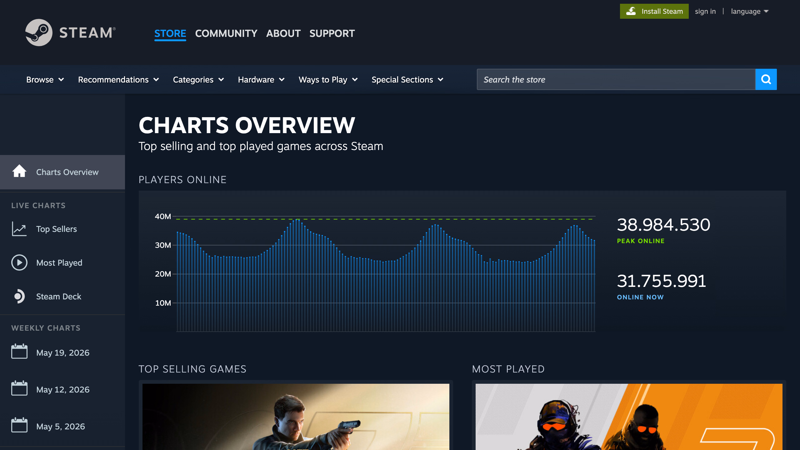Click the 31.755.991 online now value

click(x=661, y=281)
